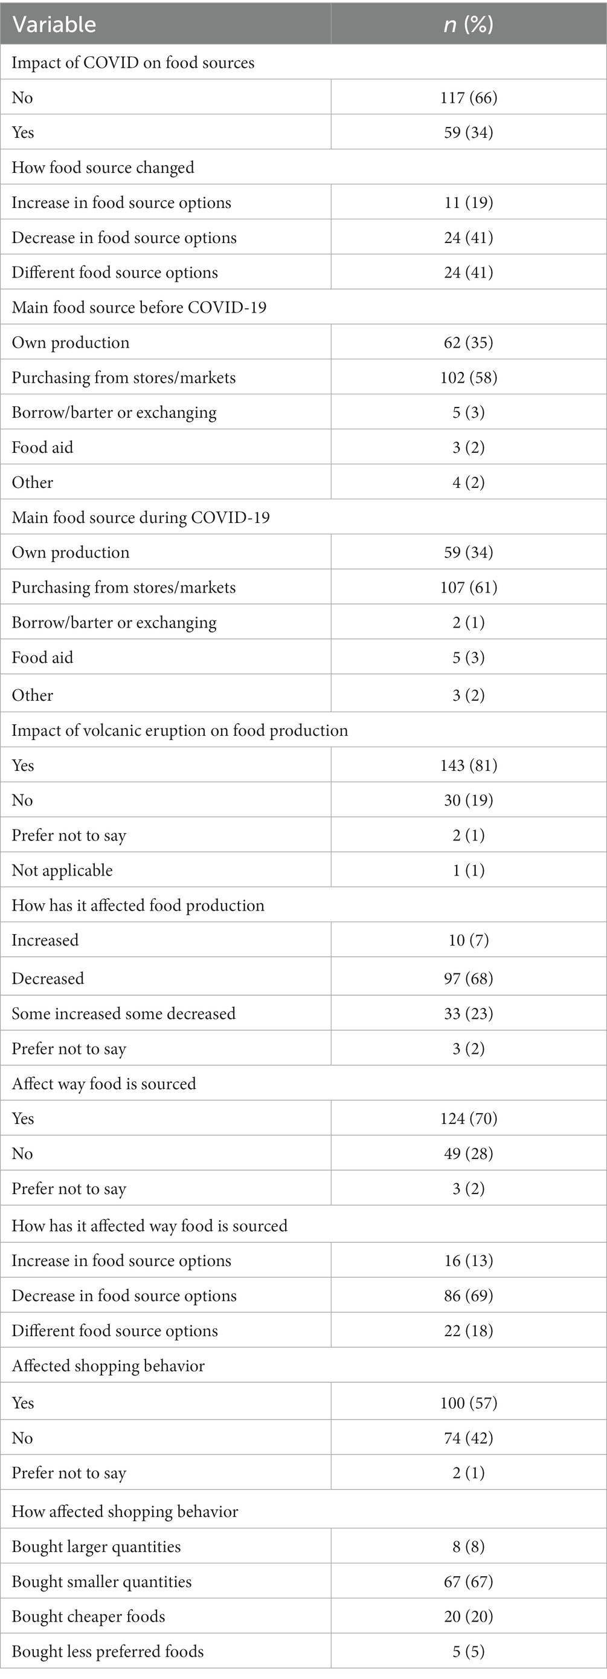This screenshot has height=1679, width=607.
Task: Click the "Not applicable" row label
Action: 63,871
